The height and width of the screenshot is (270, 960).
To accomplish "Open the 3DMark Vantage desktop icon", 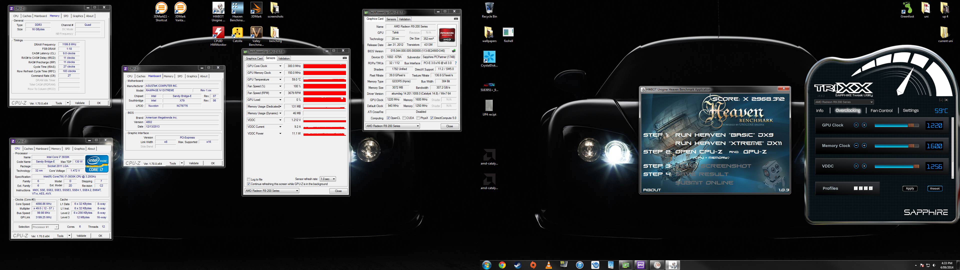I will pyautogui.click(x=180, y=11).
